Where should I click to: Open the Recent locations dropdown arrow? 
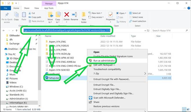click(13, 30)
